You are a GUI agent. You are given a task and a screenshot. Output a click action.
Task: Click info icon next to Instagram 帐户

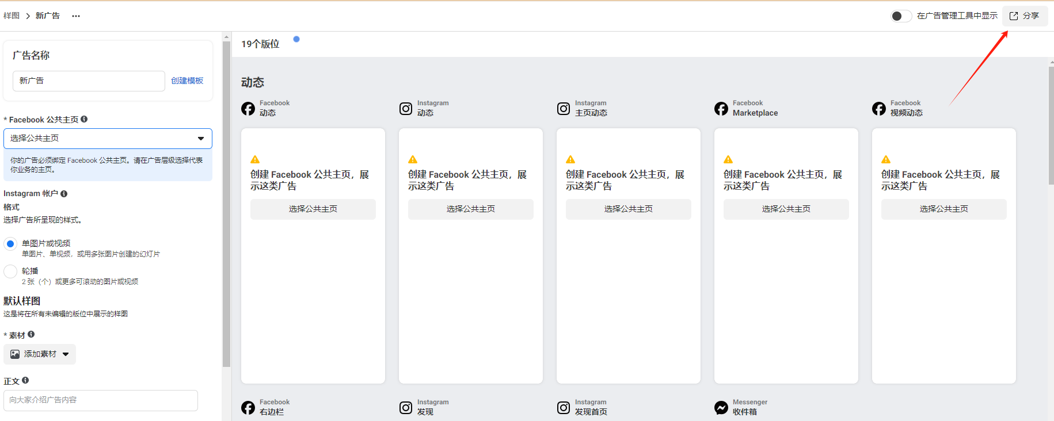click(x=64, y=194)
